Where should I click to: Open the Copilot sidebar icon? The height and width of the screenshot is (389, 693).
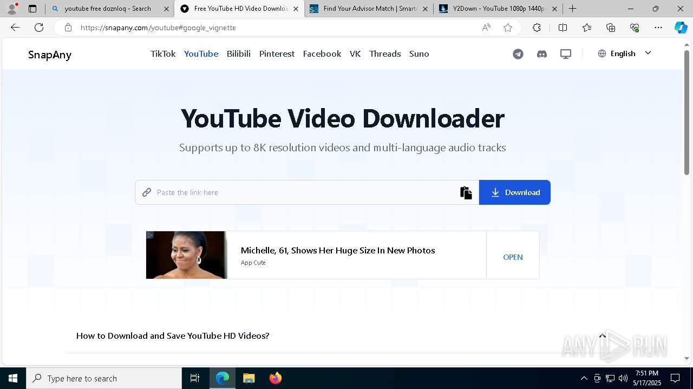click(x=681, y=28)
